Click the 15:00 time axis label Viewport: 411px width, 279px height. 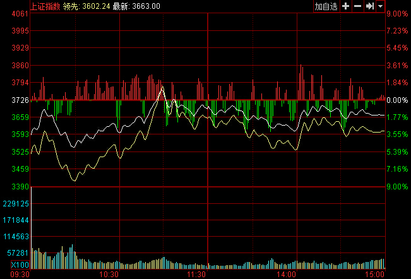pyautogui.click(x=375, y=275)
